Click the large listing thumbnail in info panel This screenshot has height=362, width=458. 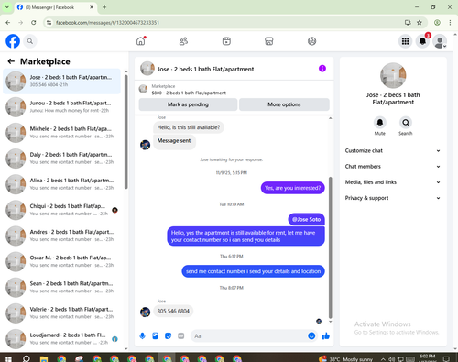point(393,75)
